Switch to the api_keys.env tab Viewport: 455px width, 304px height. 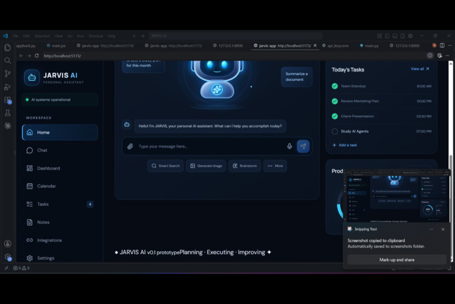click(x=335, y=46)
